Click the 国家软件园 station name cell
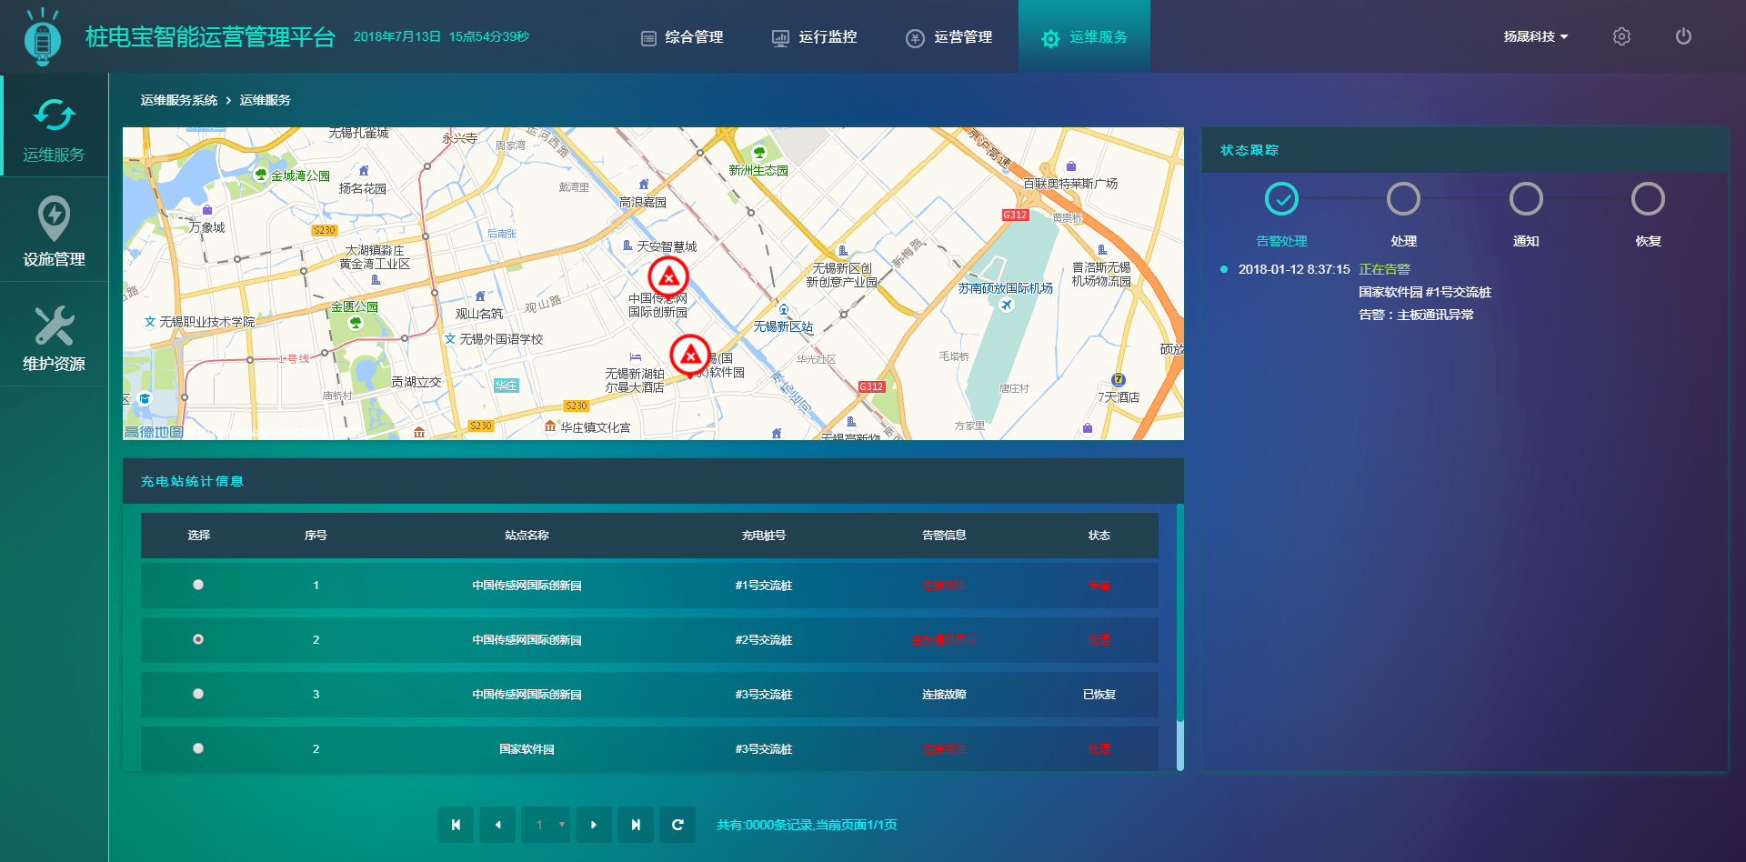Viewport: 1746px width, 862px height. click(527, 749)
